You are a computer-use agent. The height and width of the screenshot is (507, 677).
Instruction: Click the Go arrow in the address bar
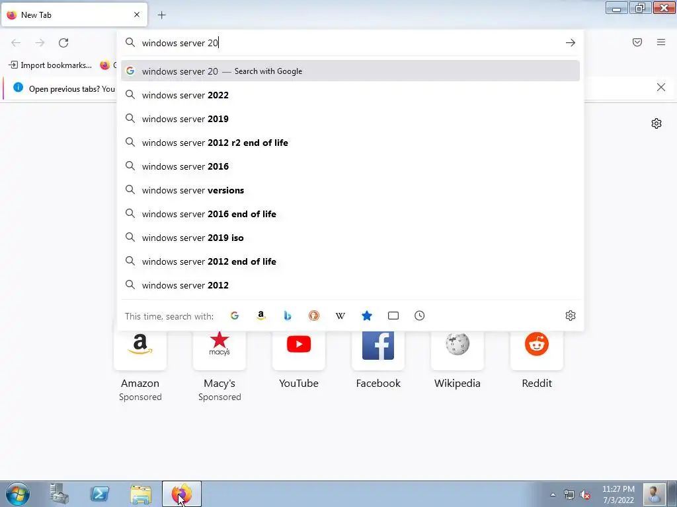tap(571, 43)
